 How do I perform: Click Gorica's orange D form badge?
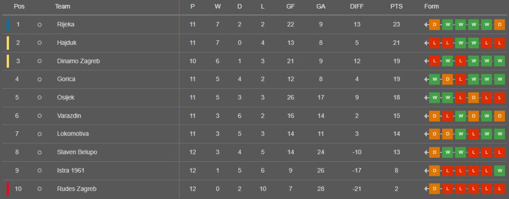(447, 79)
